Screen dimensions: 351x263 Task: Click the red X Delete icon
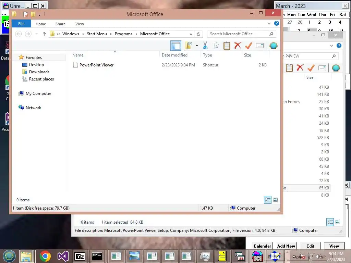238,46
